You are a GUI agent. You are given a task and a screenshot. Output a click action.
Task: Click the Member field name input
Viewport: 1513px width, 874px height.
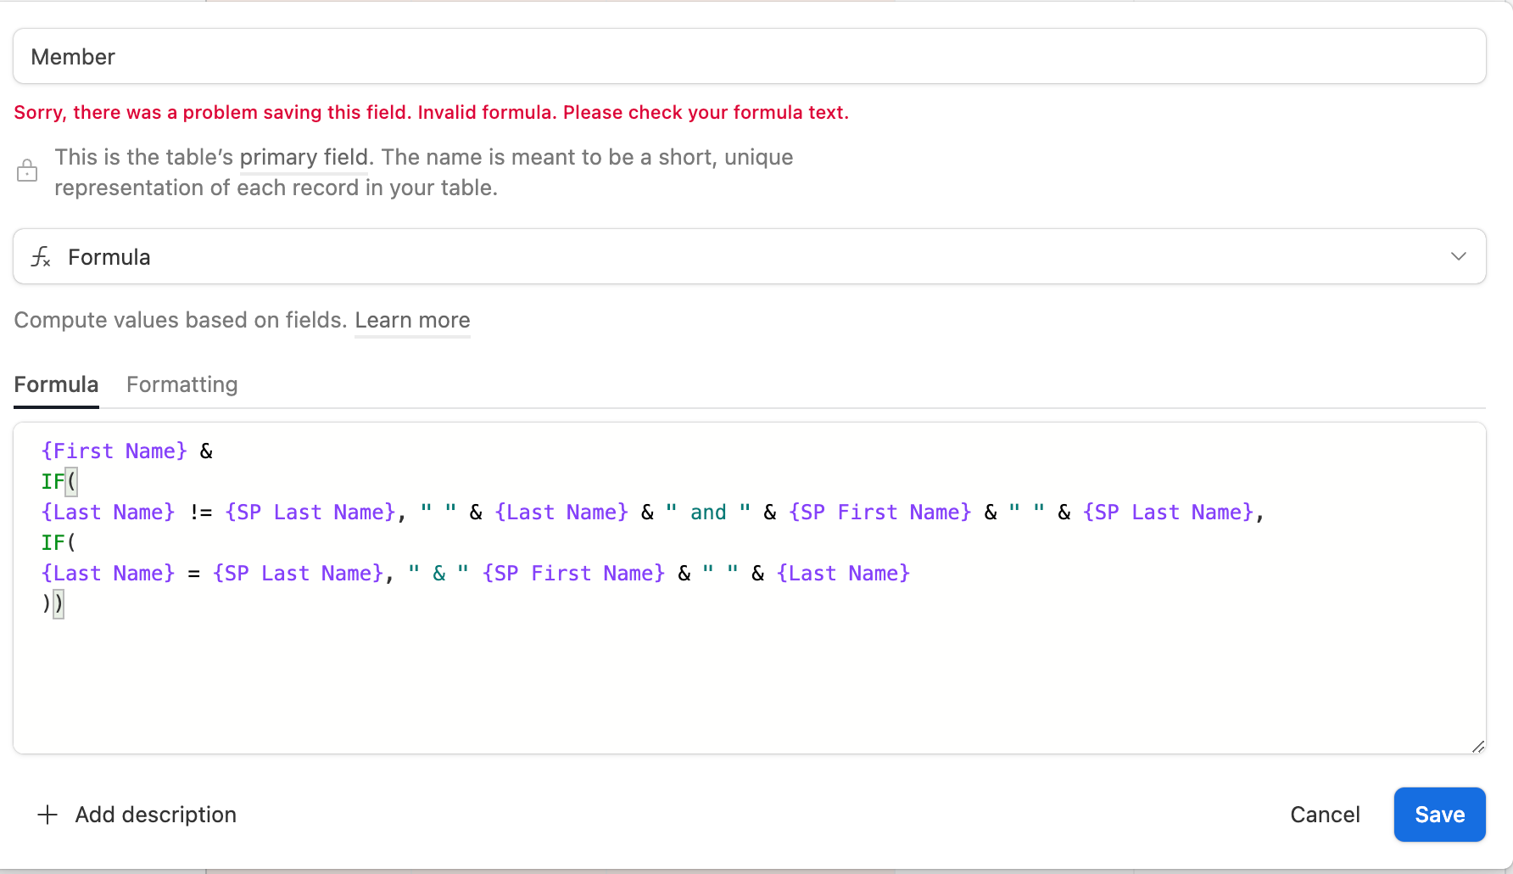click(x=749, y=56)
